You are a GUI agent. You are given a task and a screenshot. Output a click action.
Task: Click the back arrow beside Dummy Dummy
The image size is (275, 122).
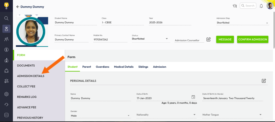click(x=18, y=7)
